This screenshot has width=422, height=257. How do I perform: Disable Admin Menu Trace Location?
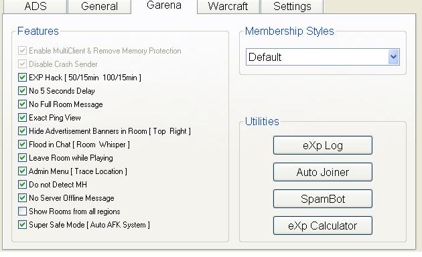[22, 171]
